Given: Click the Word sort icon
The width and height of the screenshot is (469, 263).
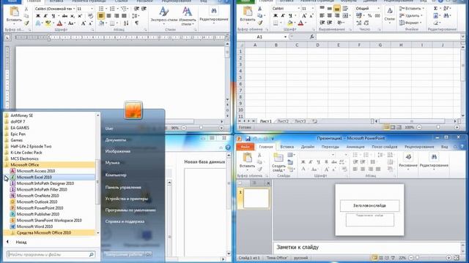Looking at the screenshot, I should click(x=126, y=23).
